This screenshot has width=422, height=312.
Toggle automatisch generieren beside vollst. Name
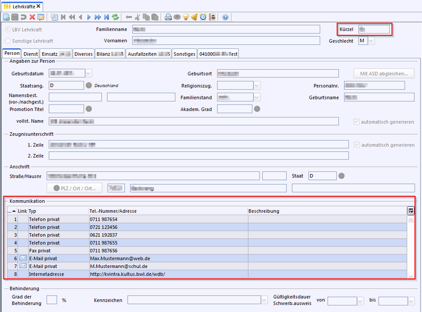357,122
